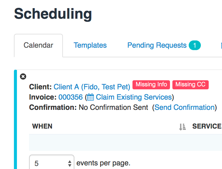Click Send Confirmation link
222x169 pixels.
(x=184, y=107)
